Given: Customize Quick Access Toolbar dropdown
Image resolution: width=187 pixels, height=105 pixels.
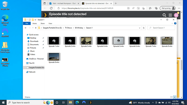Looking at the screenshot, I should pyautogui.click(x=35, y=20).
